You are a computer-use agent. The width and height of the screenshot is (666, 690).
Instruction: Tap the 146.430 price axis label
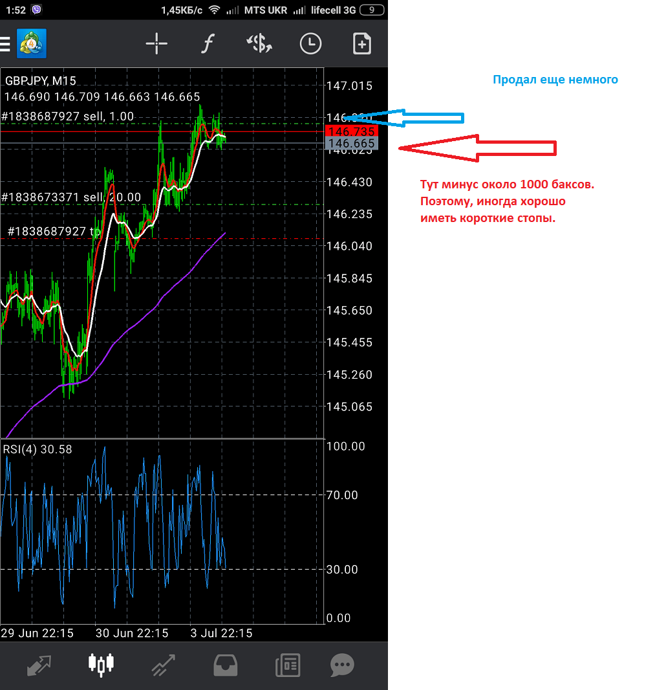pyautogui.click(x=349, y=182)
